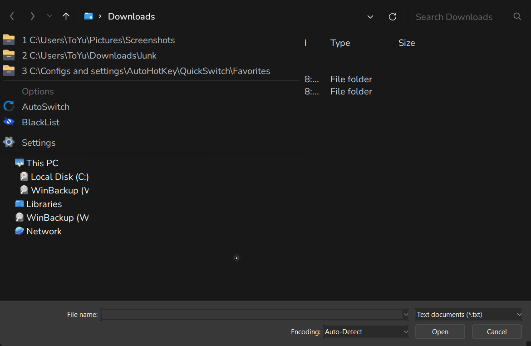Click the search magnifier icon
The image size is (531, 346).
(x=517, y=16)
